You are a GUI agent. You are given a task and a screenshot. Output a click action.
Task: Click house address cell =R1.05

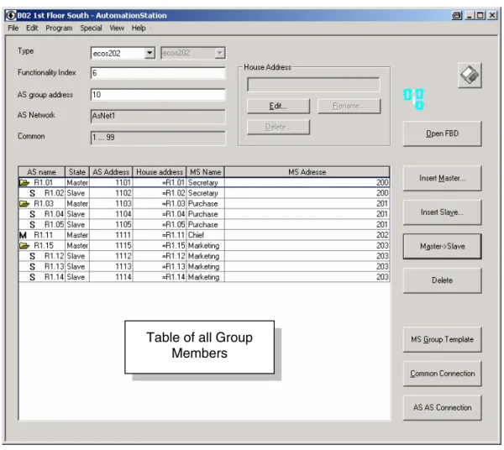[x=160, y=225]
